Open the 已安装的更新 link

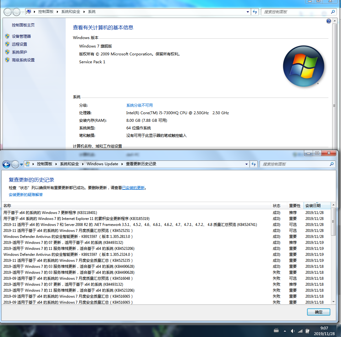[x=133, y=188]
